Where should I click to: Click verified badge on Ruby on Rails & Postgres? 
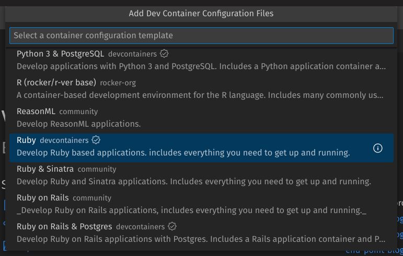pyautogui.click(x=172, y=227)
